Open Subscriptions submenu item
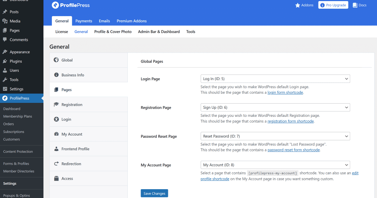This screenshot has height=198, width=377. 14,132
